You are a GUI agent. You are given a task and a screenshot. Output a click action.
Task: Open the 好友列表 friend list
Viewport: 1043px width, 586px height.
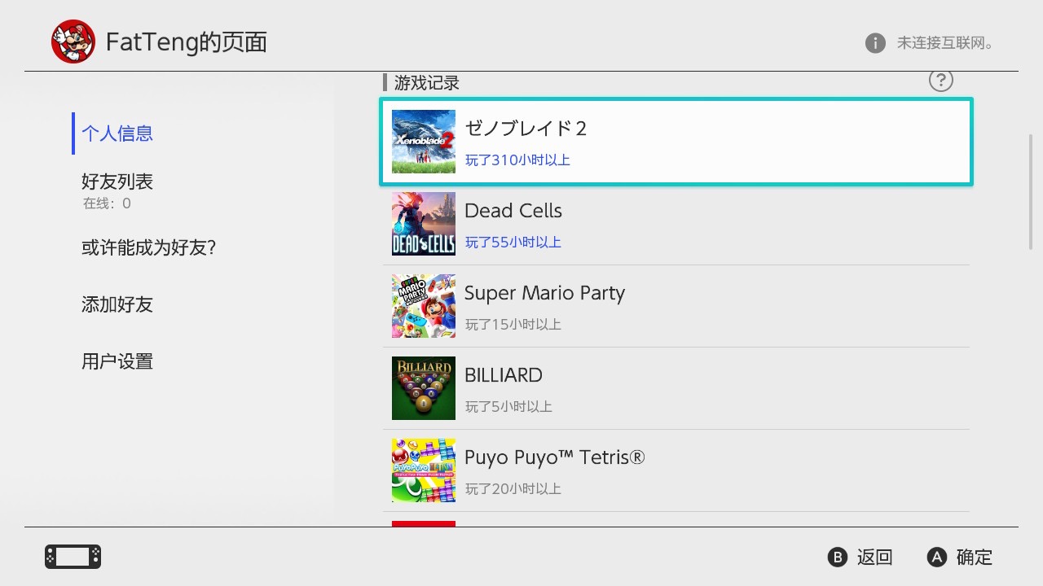(x=117, y=182)
